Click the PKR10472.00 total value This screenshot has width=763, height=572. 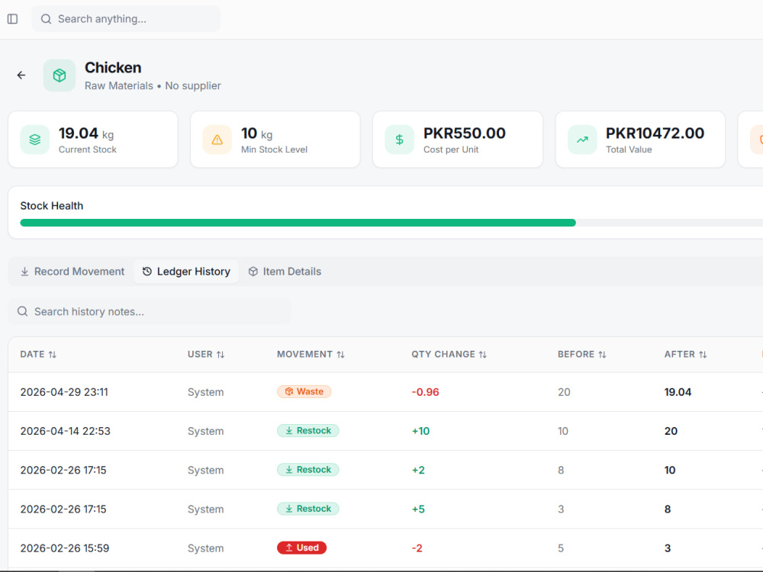click(x=655, y=133)
